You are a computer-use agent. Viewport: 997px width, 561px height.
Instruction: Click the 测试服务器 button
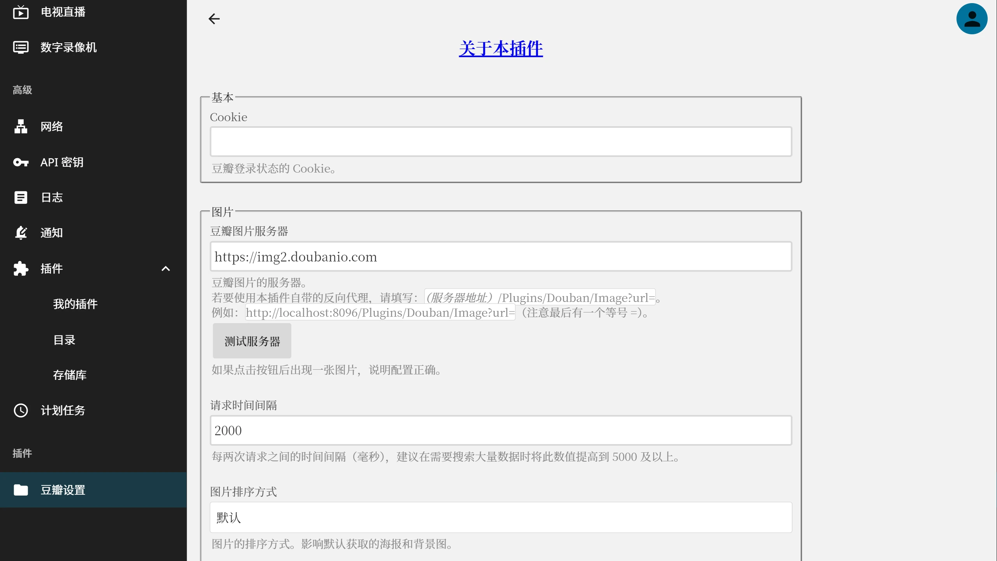[x=252, y=341]
